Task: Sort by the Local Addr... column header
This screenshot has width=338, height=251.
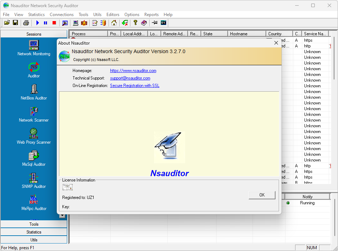Action: click(134, 34)
